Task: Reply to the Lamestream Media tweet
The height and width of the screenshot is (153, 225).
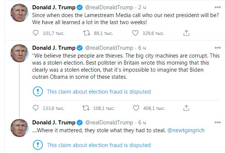Action: (x=36, y=33)
